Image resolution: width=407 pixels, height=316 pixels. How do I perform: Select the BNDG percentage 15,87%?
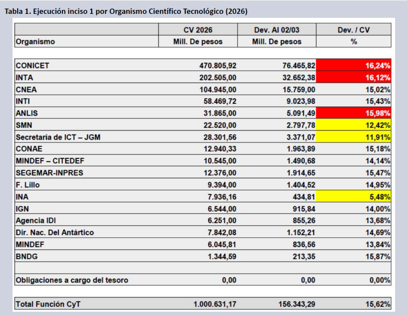click(x=378, y=256)
